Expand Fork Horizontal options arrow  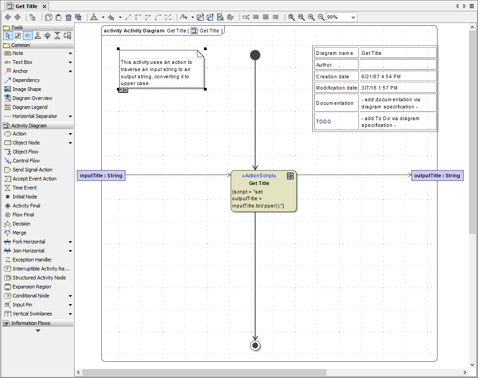click(x=70, y=242)
